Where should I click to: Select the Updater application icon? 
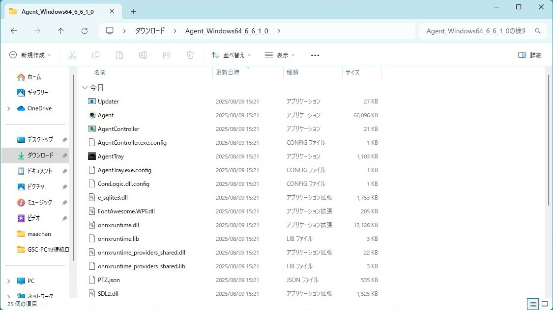(x=92, y=102)
